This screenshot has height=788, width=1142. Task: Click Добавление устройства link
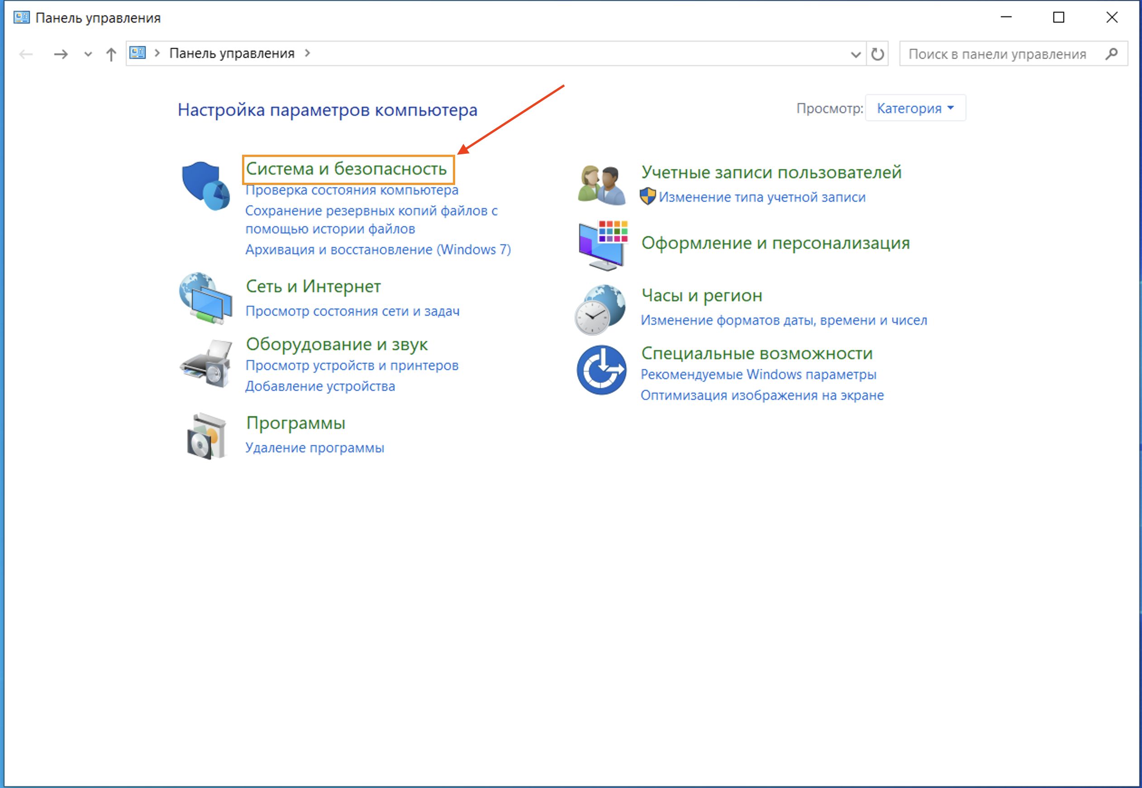point(320,386)
